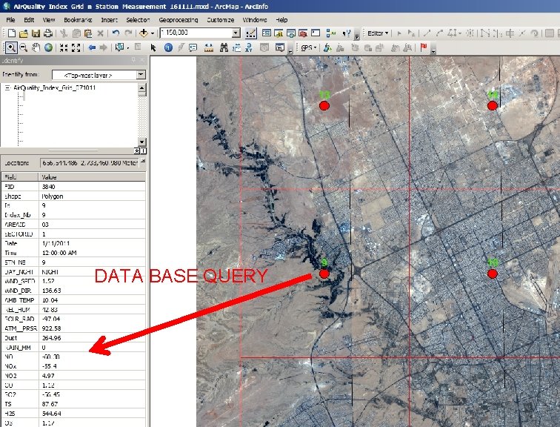Select the DAY_NIGHT value NIGHT
560x427 pixels.
click(x=50, y=272)
